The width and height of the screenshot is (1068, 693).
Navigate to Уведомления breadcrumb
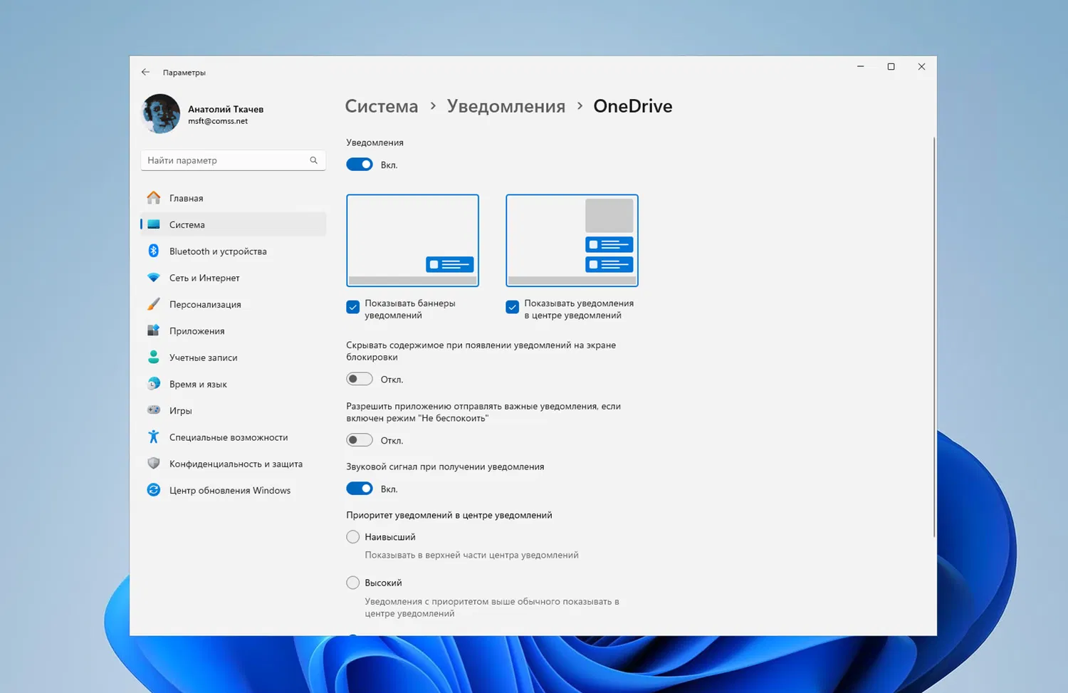(x=506, y=106)
